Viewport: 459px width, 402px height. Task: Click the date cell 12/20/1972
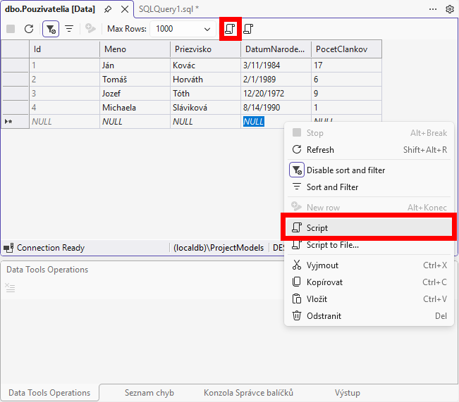click(276, 93)
